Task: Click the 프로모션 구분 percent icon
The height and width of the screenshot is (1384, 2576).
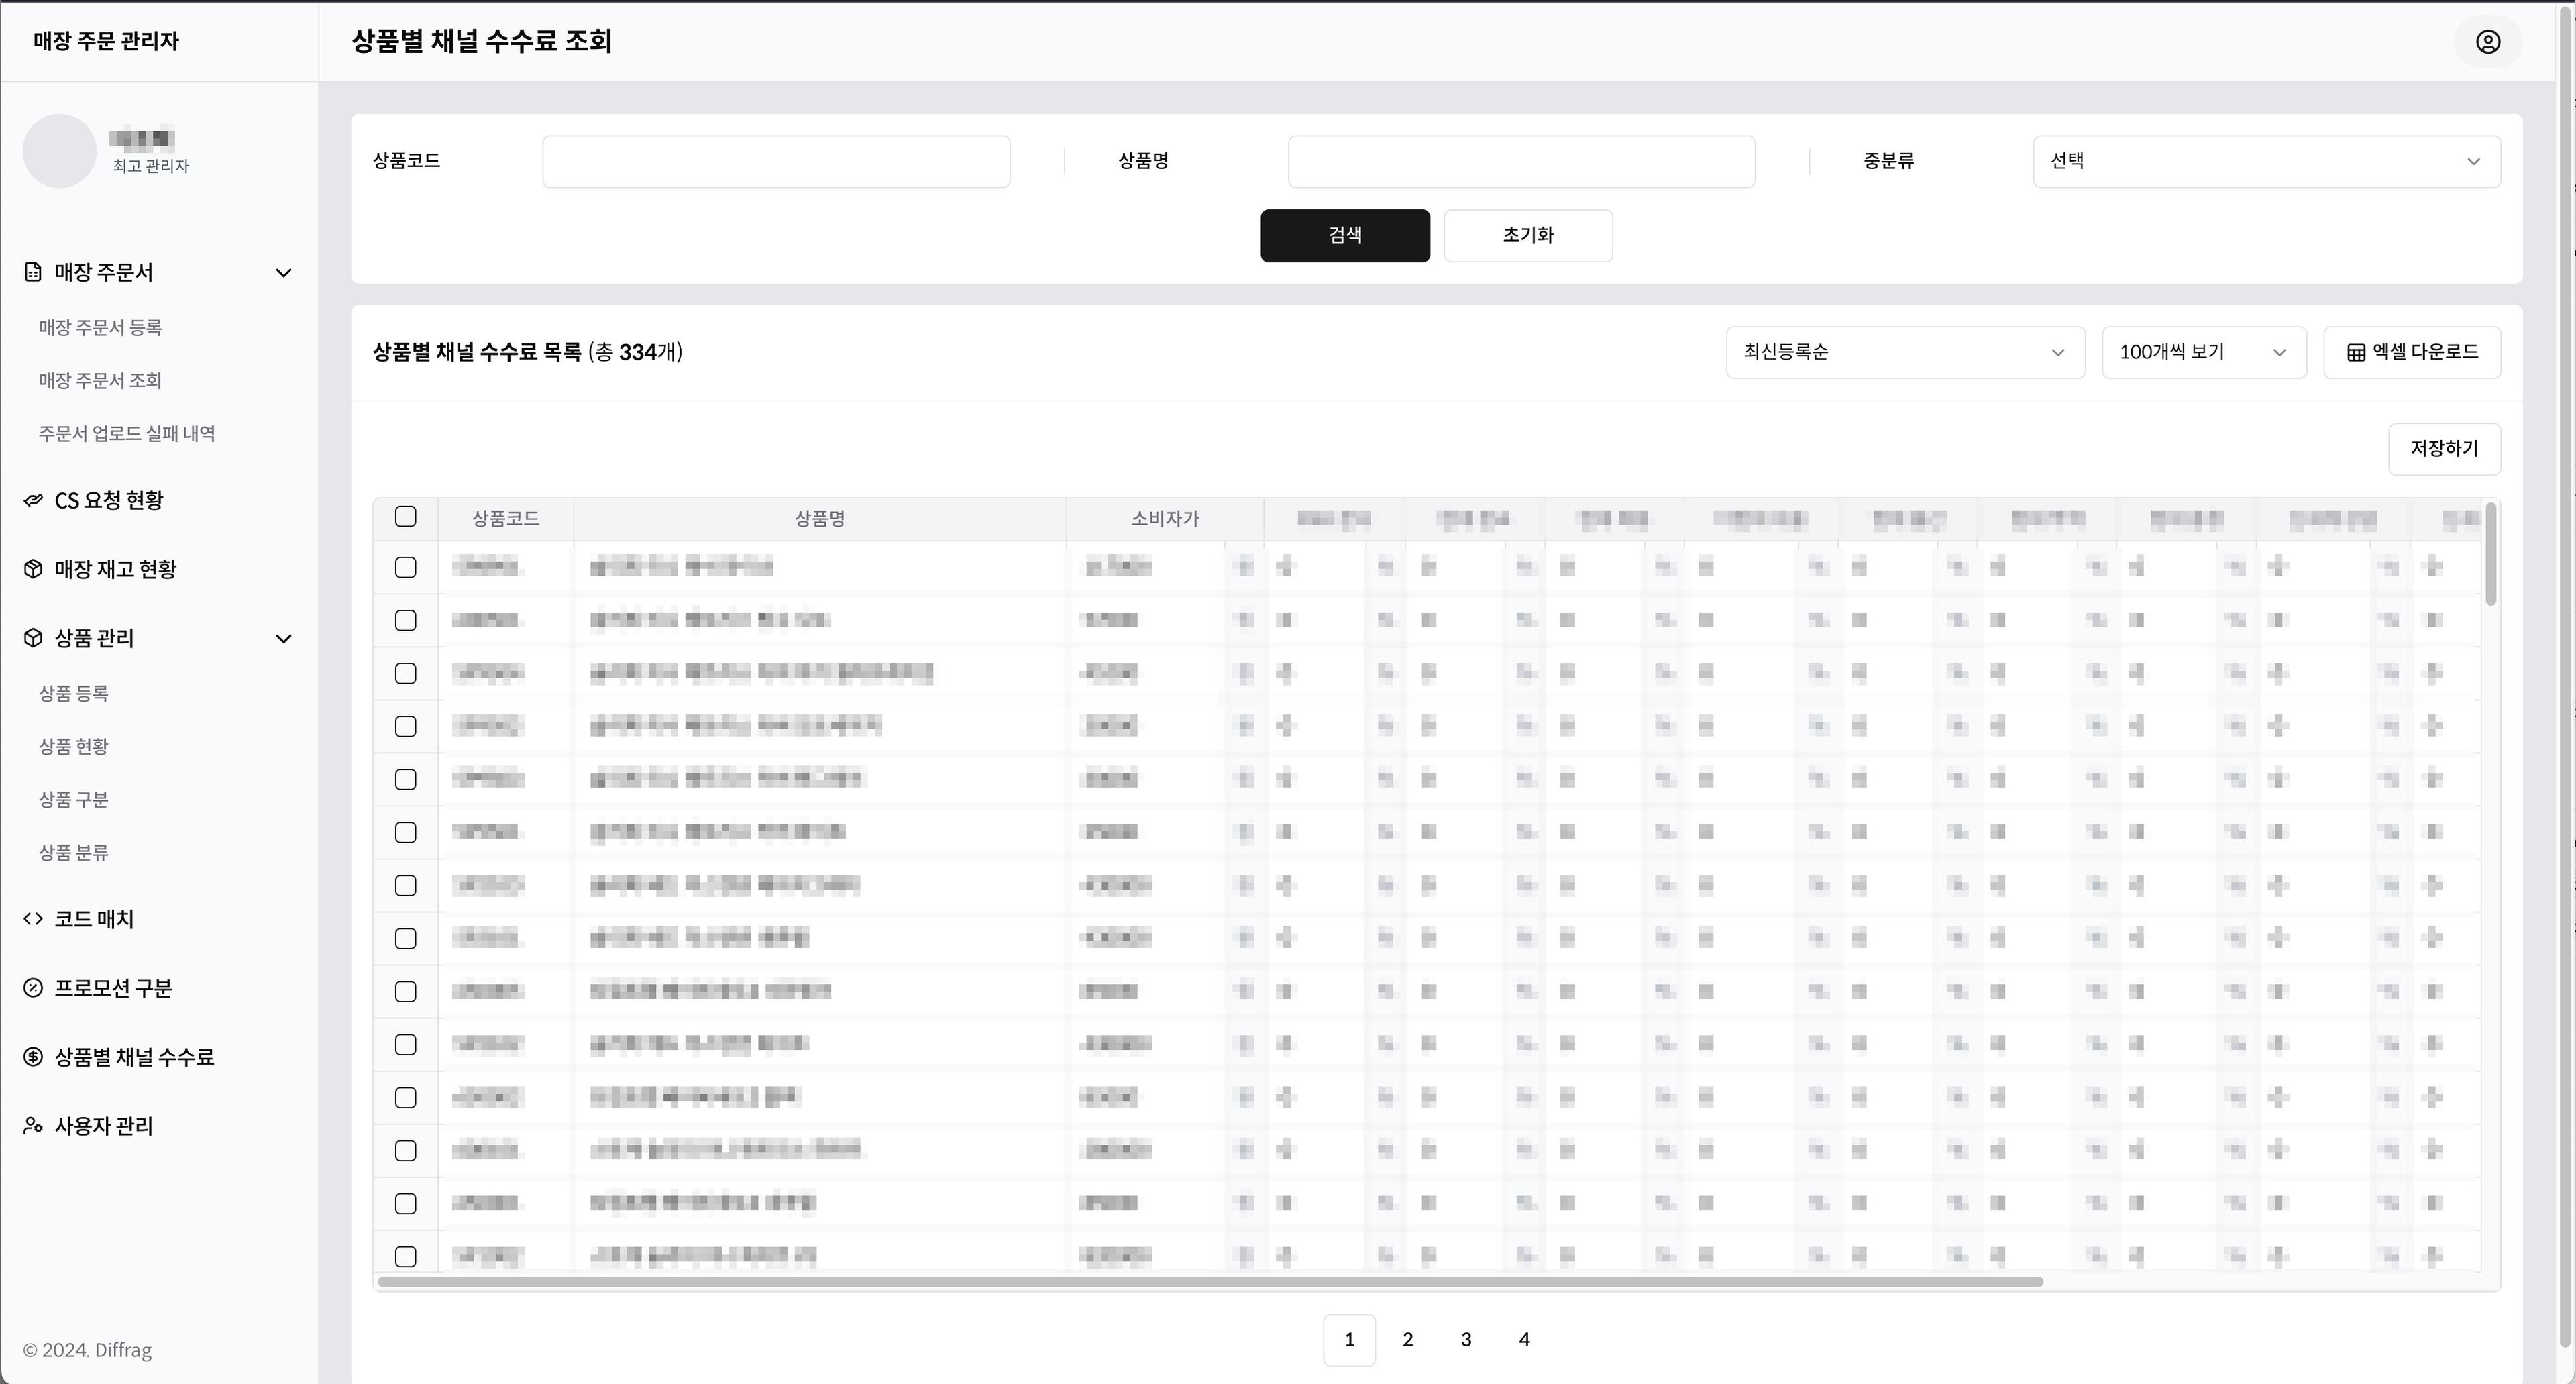Action: coord(33,988)
